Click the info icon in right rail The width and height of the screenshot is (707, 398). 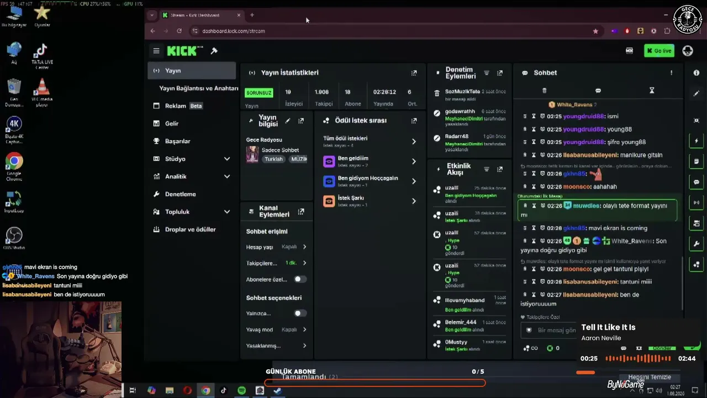696,72
